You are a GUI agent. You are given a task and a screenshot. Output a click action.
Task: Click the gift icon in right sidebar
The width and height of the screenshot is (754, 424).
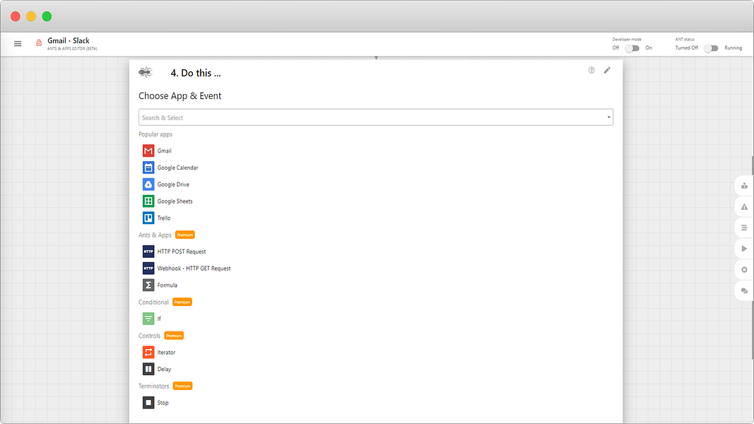744,186
